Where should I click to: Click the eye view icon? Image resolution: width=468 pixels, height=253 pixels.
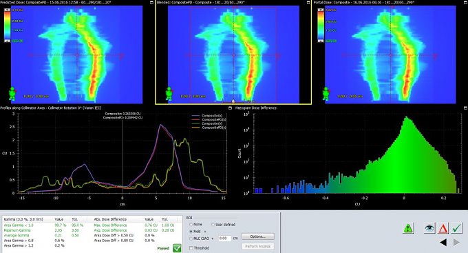point(429,228)
